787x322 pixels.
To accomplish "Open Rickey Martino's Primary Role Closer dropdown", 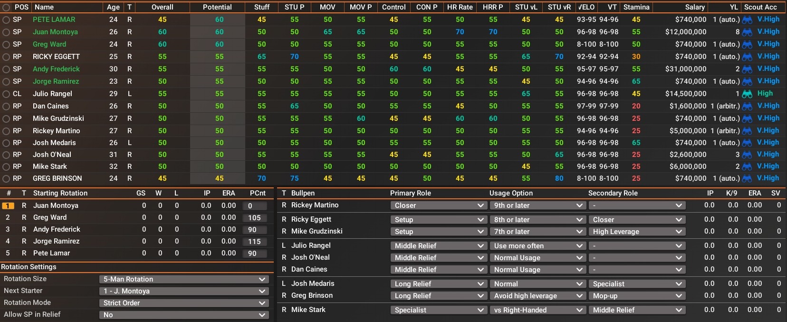I will coord(438,205).
